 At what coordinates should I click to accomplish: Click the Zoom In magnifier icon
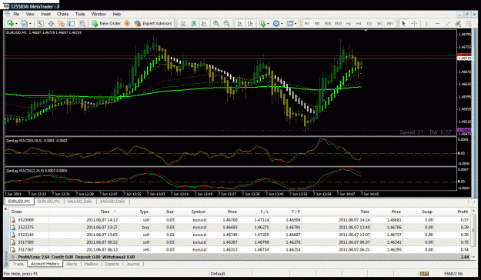216,23
